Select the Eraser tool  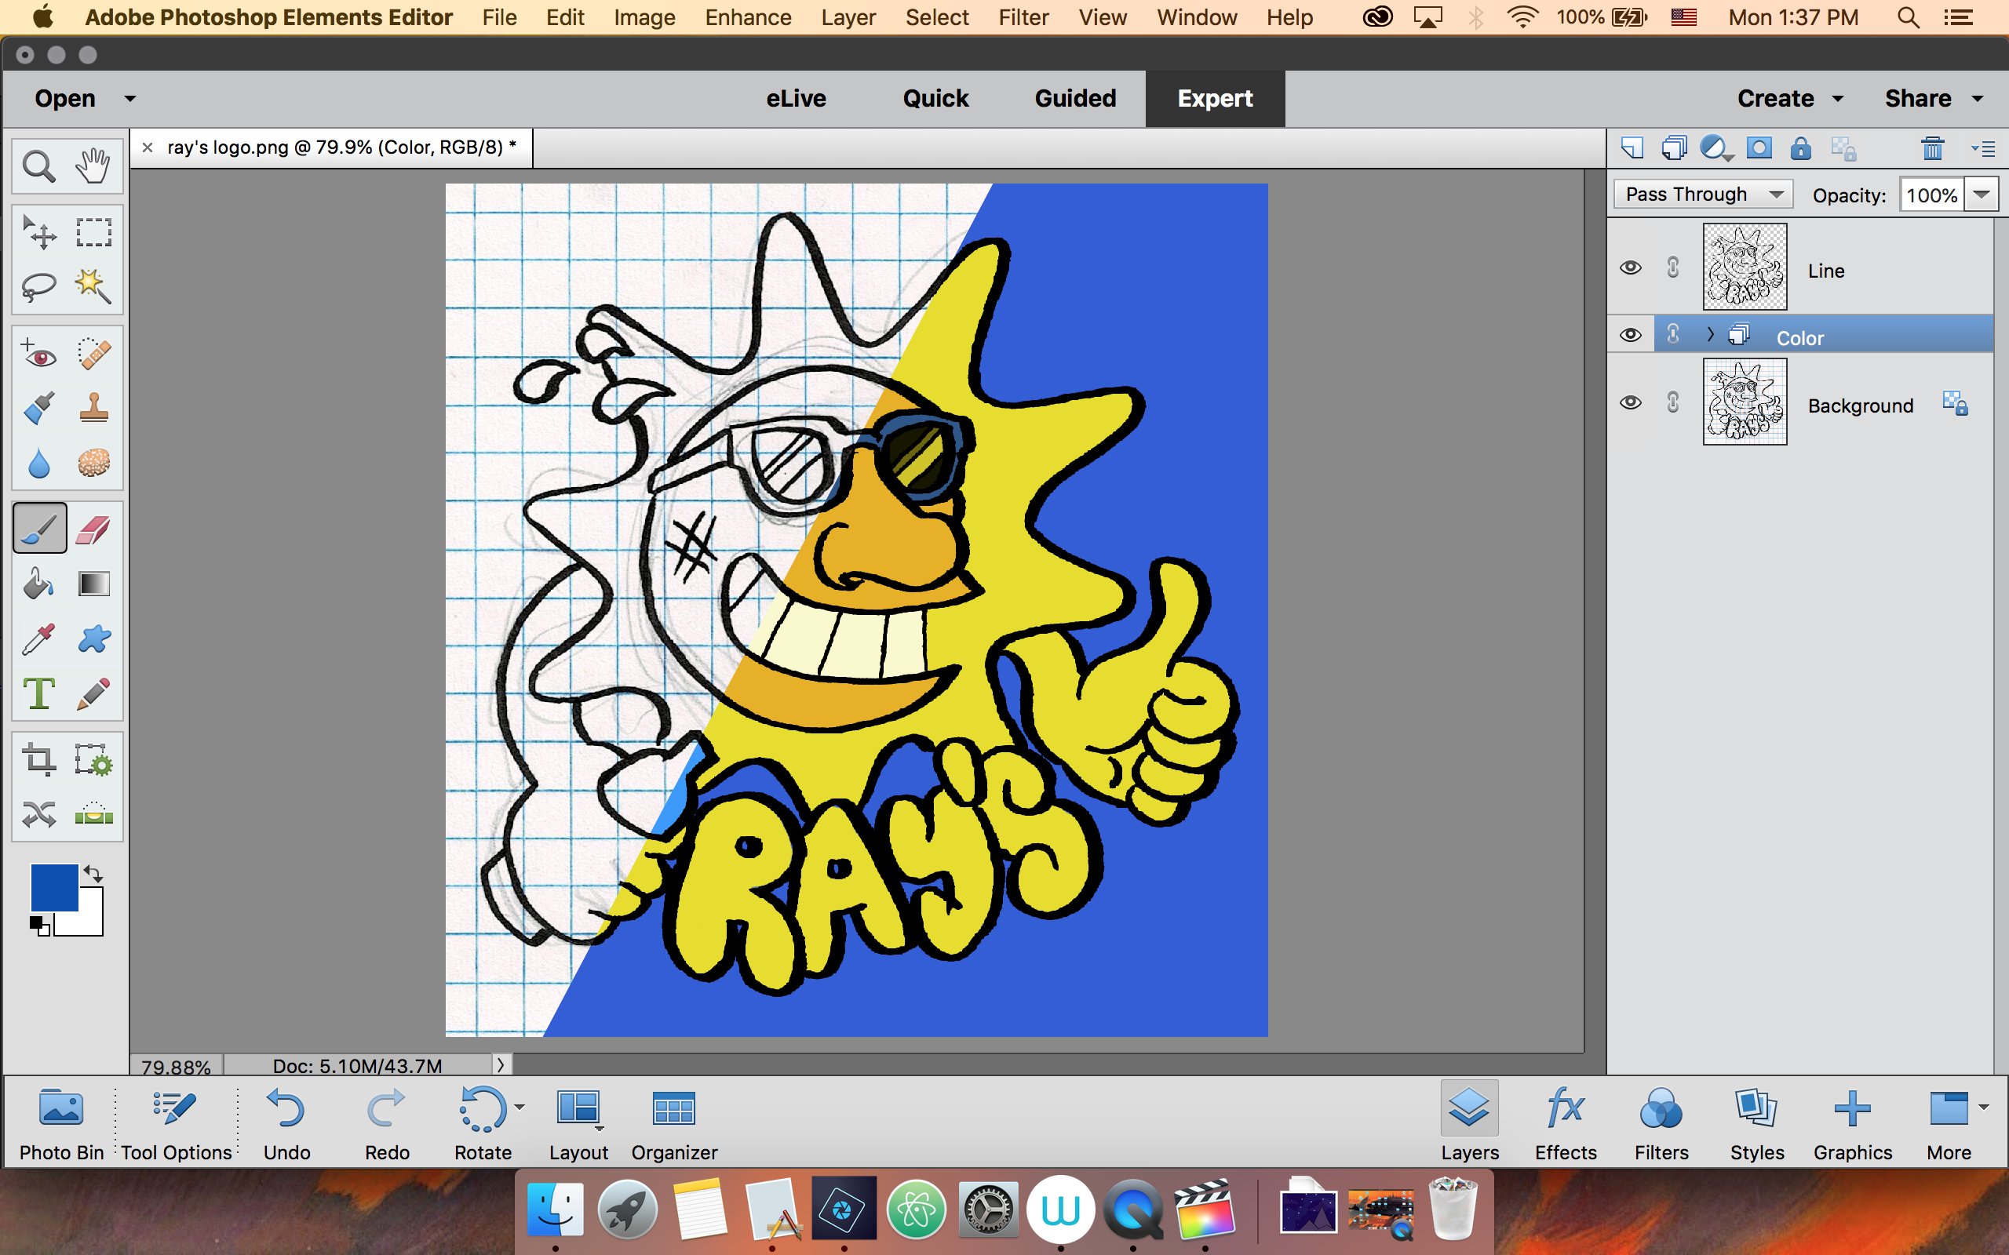pos(93,528)
